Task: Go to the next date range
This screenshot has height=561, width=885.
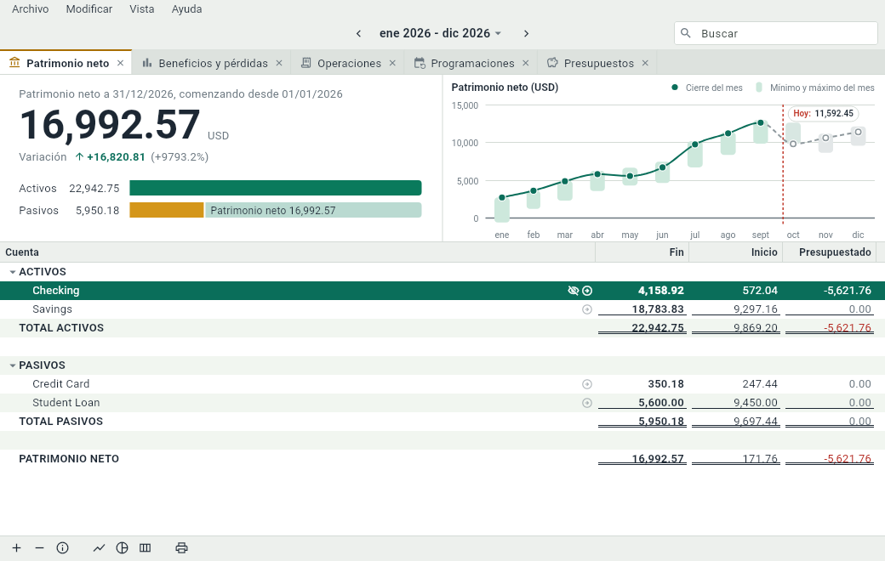Action: (526, 34)
